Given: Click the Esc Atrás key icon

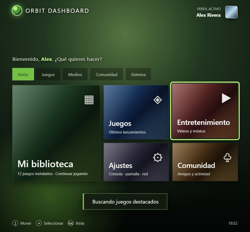Looking at the screenshot, I should point(71,223).
